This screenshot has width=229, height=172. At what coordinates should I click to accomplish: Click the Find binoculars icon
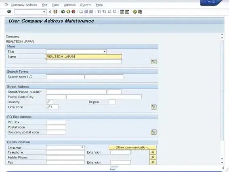click(86, 12)
